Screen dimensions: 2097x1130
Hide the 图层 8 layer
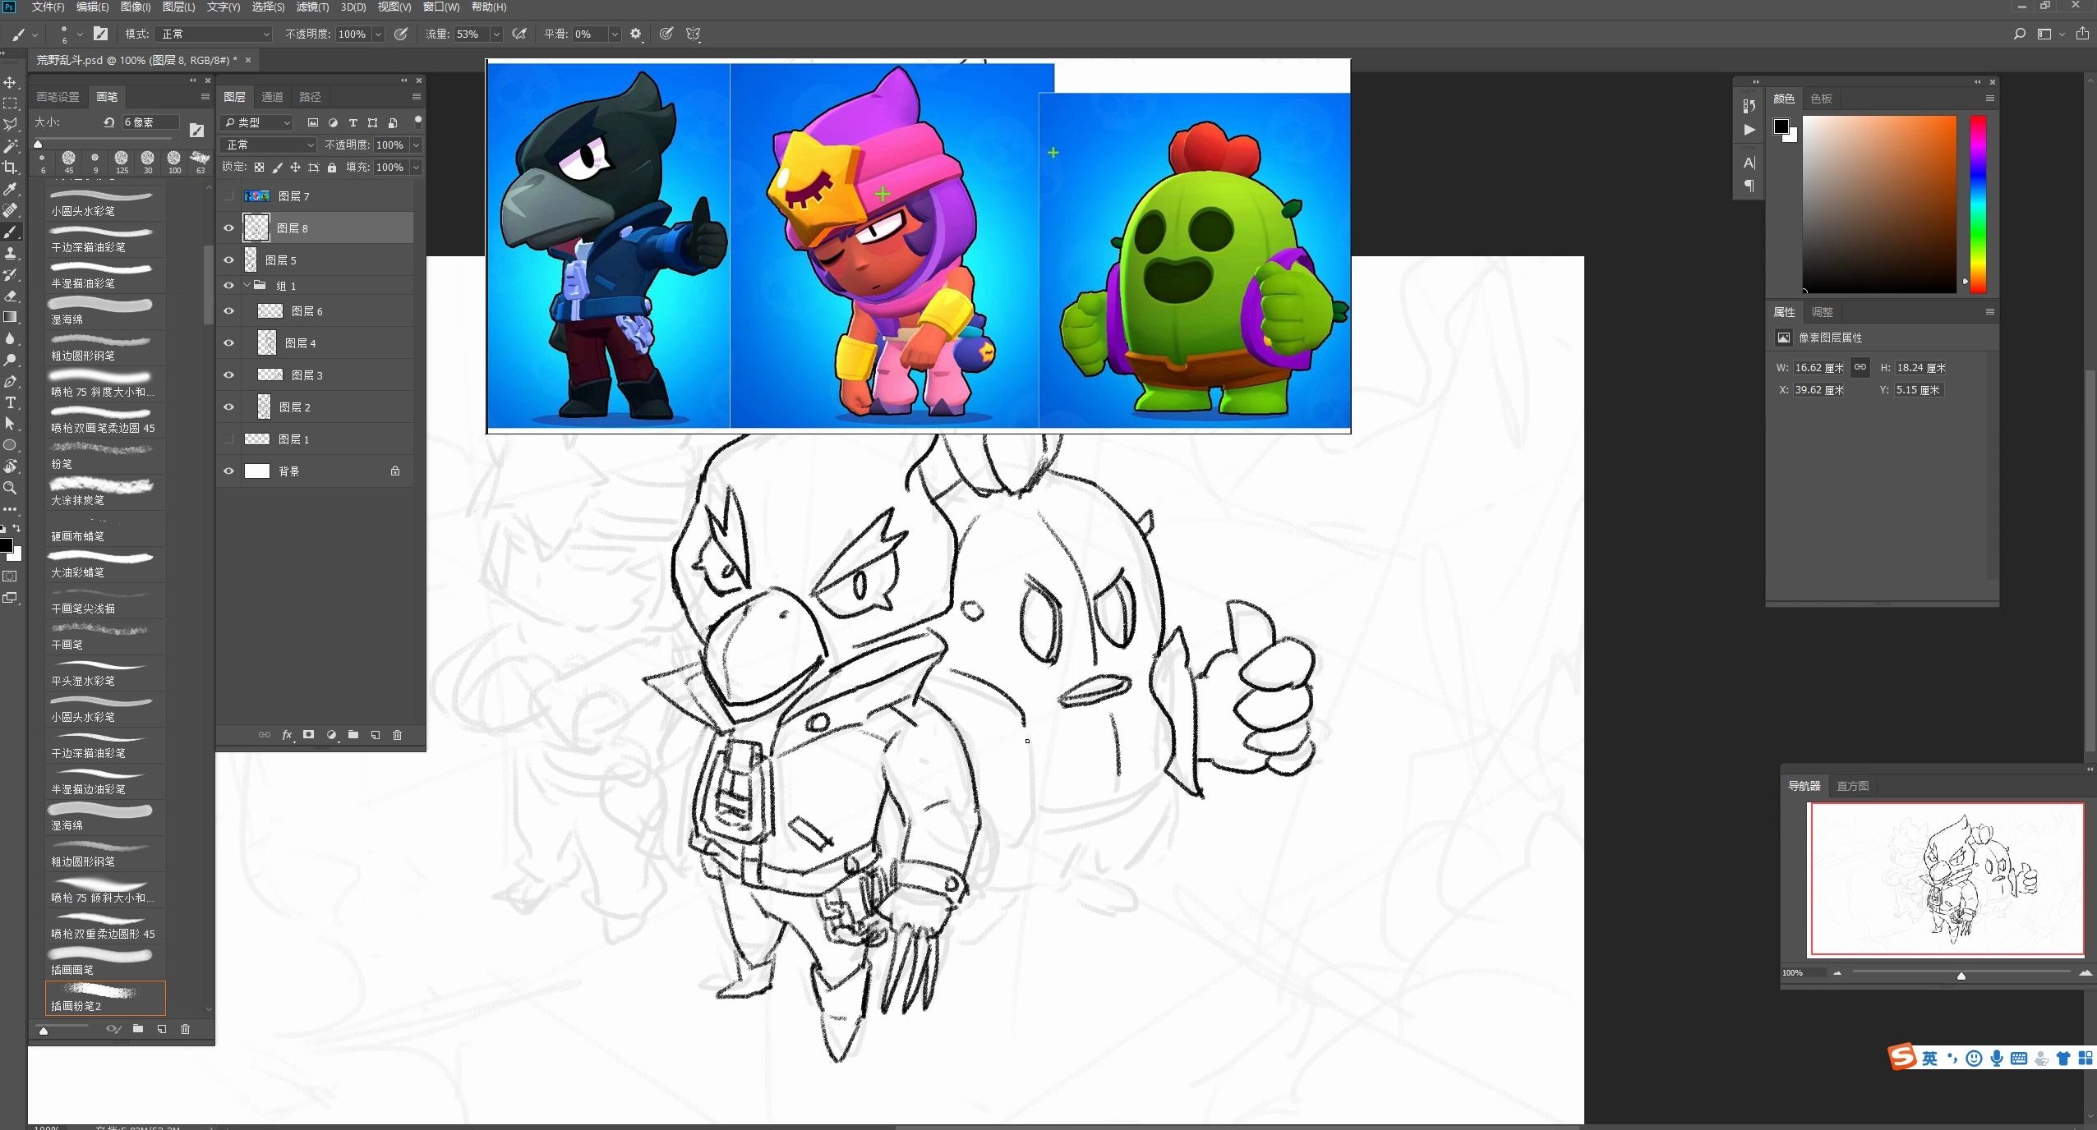229,228
